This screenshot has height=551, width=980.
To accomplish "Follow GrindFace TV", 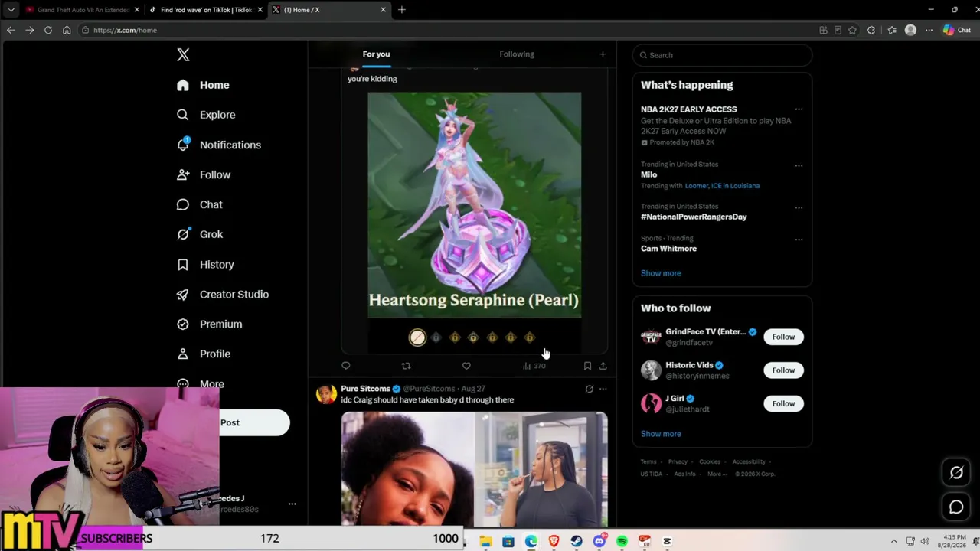I will click(783, 337).
